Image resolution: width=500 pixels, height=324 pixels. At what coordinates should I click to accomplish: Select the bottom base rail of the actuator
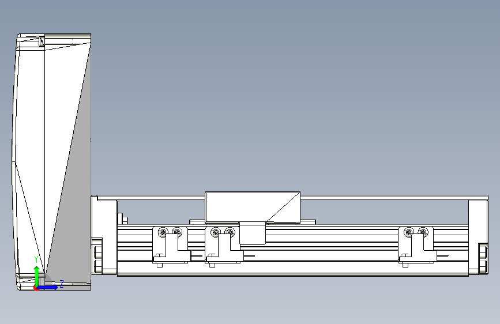click(293, 268)
